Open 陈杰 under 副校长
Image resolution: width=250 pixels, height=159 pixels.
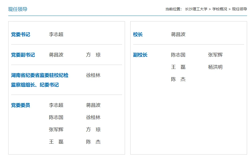pos(178,79)
